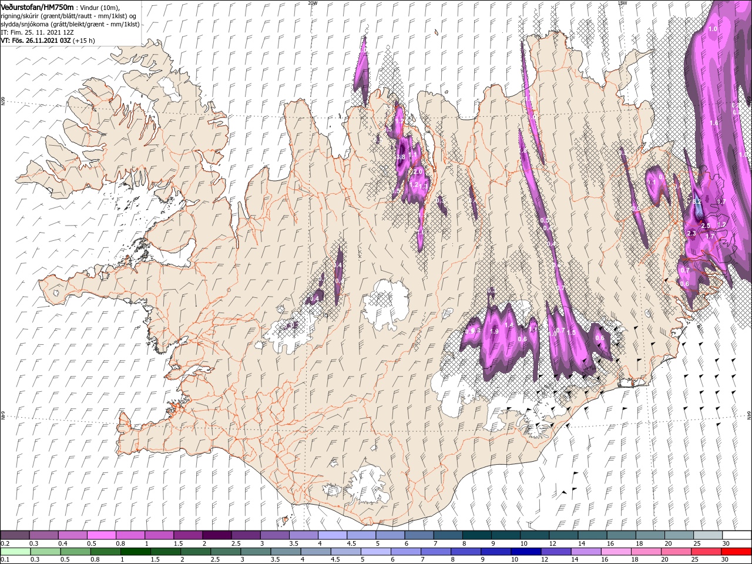Select the dark teal swatch between 8 and 9, upper row
Screen dimensions: 752x564
tap(476, 535)
